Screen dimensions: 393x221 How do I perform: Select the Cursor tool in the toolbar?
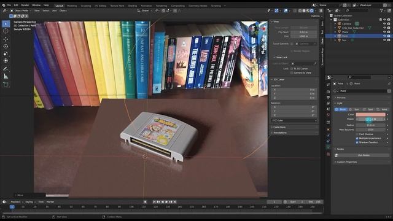coord(6,31)
